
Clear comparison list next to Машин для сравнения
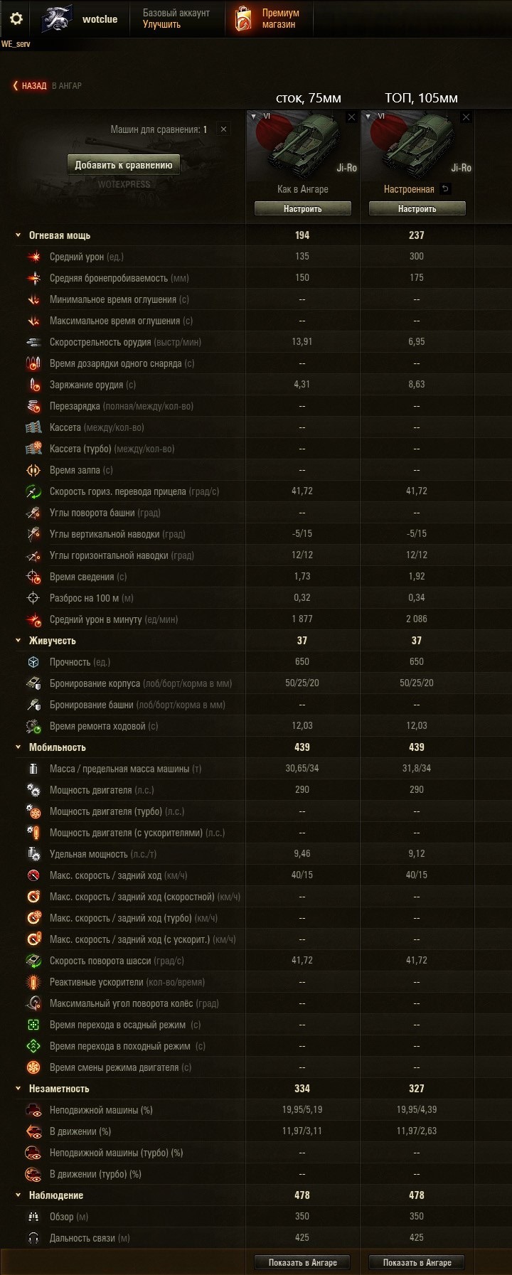(223, 129)
